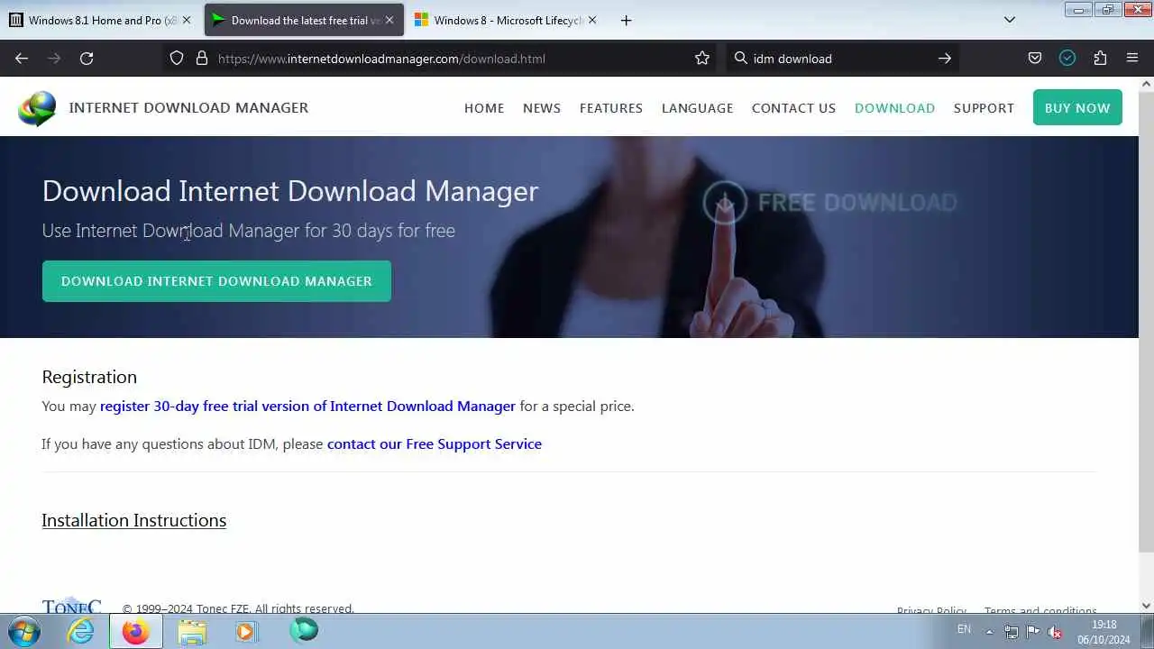1154x649 pixels.
Task: Open Windows Explorer folder from taskbar
Action: click(x=191, y=631)
